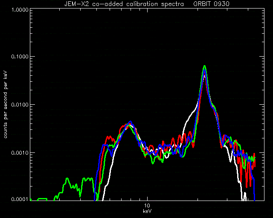Click the 0.0010 y-axis tick label
Image resolution: width=273 pixels, height=218 pixels.
tap(20, 152)
